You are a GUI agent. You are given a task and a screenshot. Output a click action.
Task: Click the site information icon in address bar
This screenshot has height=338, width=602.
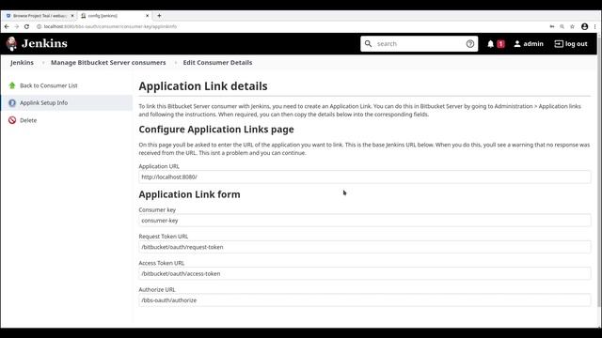pos(39,26)
